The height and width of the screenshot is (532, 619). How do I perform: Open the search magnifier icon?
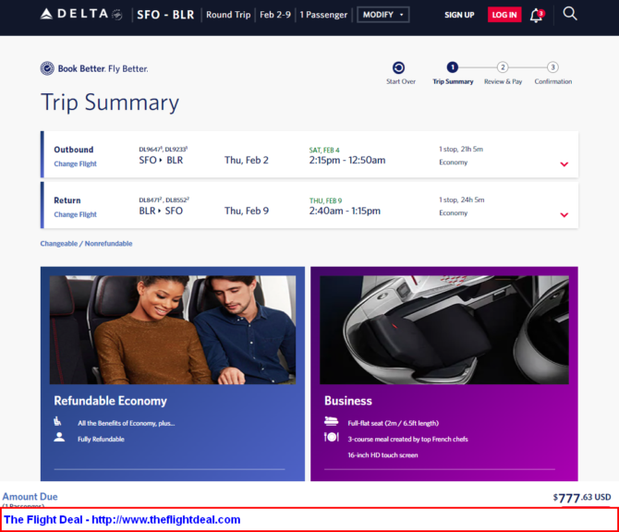pyautogui.click(x=570, y=14)
